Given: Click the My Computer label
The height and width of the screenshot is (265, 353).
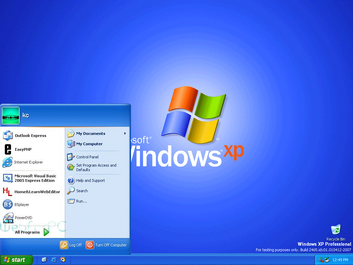Looking at the screenshot, I should (89, 144).
